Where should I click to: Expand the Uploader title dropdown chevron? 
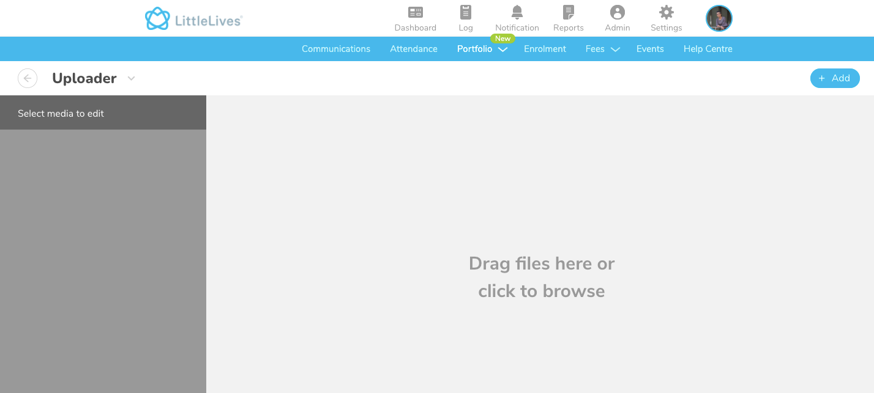131,78
